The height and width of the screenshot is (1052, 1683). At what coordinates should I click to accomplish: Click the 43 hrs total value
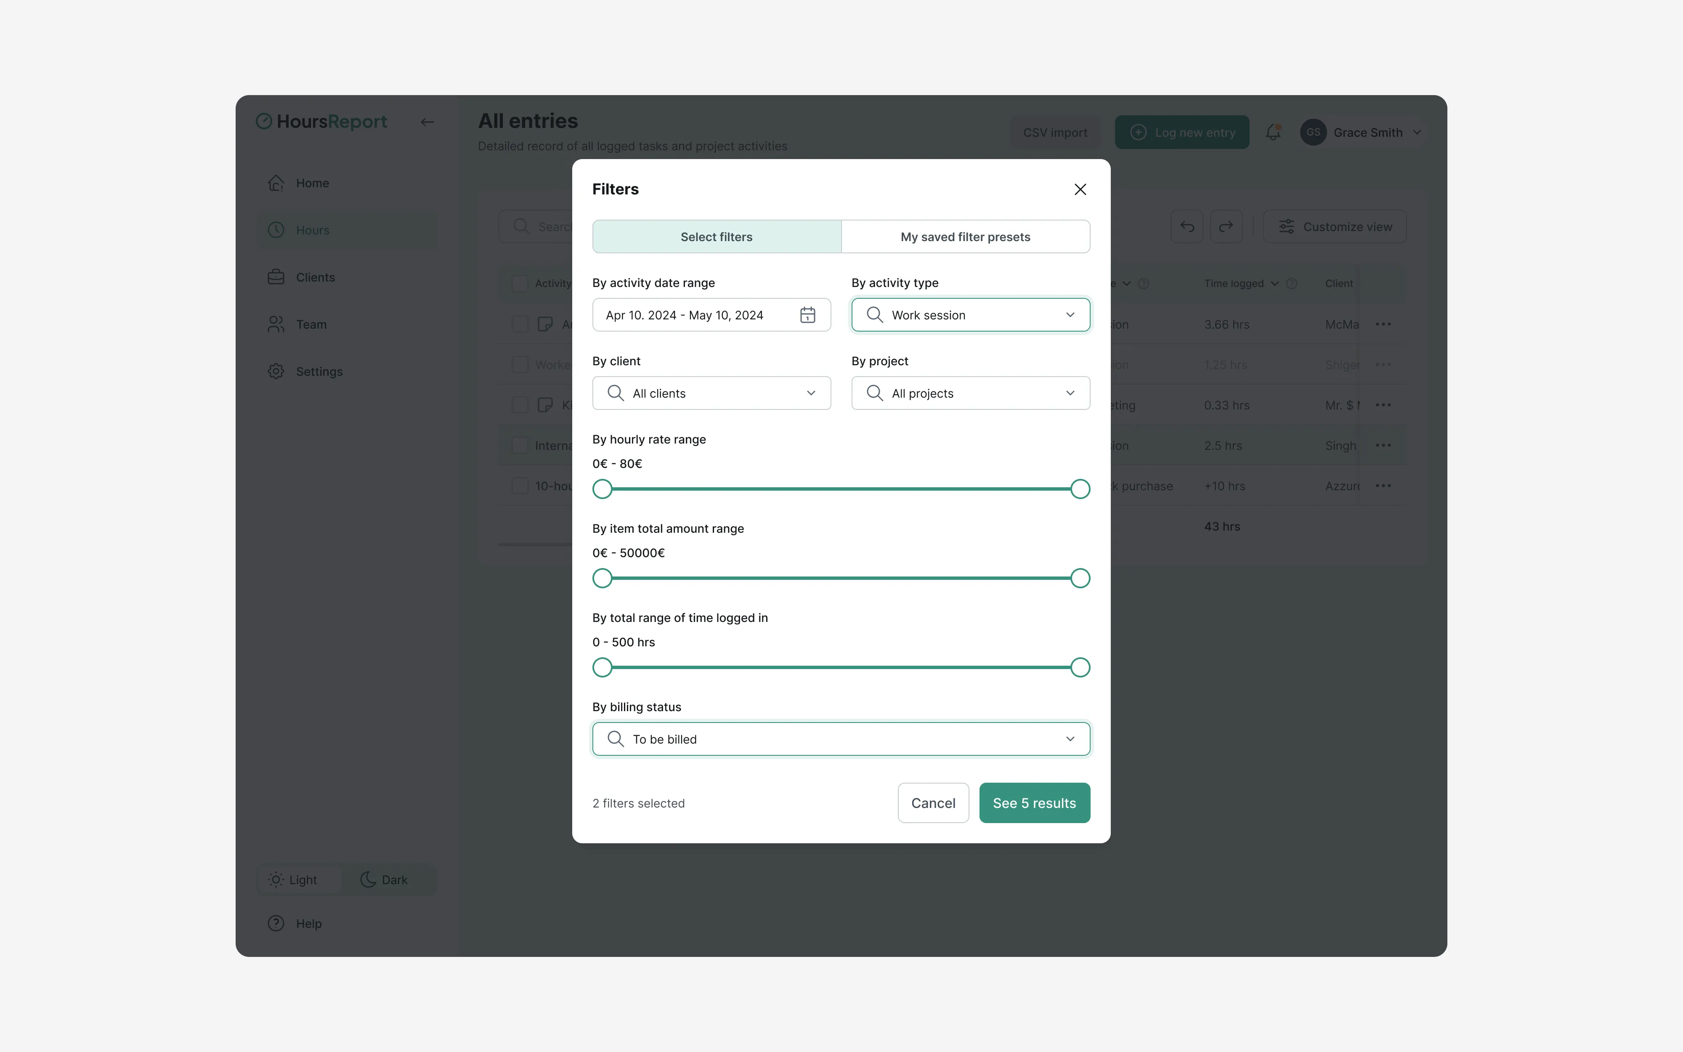1222,527
